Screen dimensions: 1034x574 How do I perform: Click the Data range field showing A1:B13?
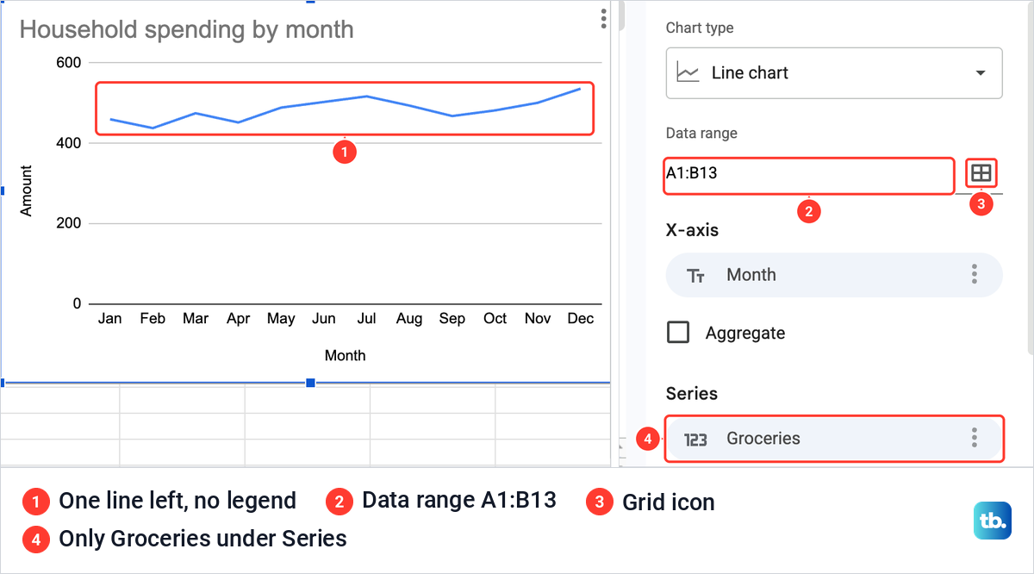coord(808,175)
